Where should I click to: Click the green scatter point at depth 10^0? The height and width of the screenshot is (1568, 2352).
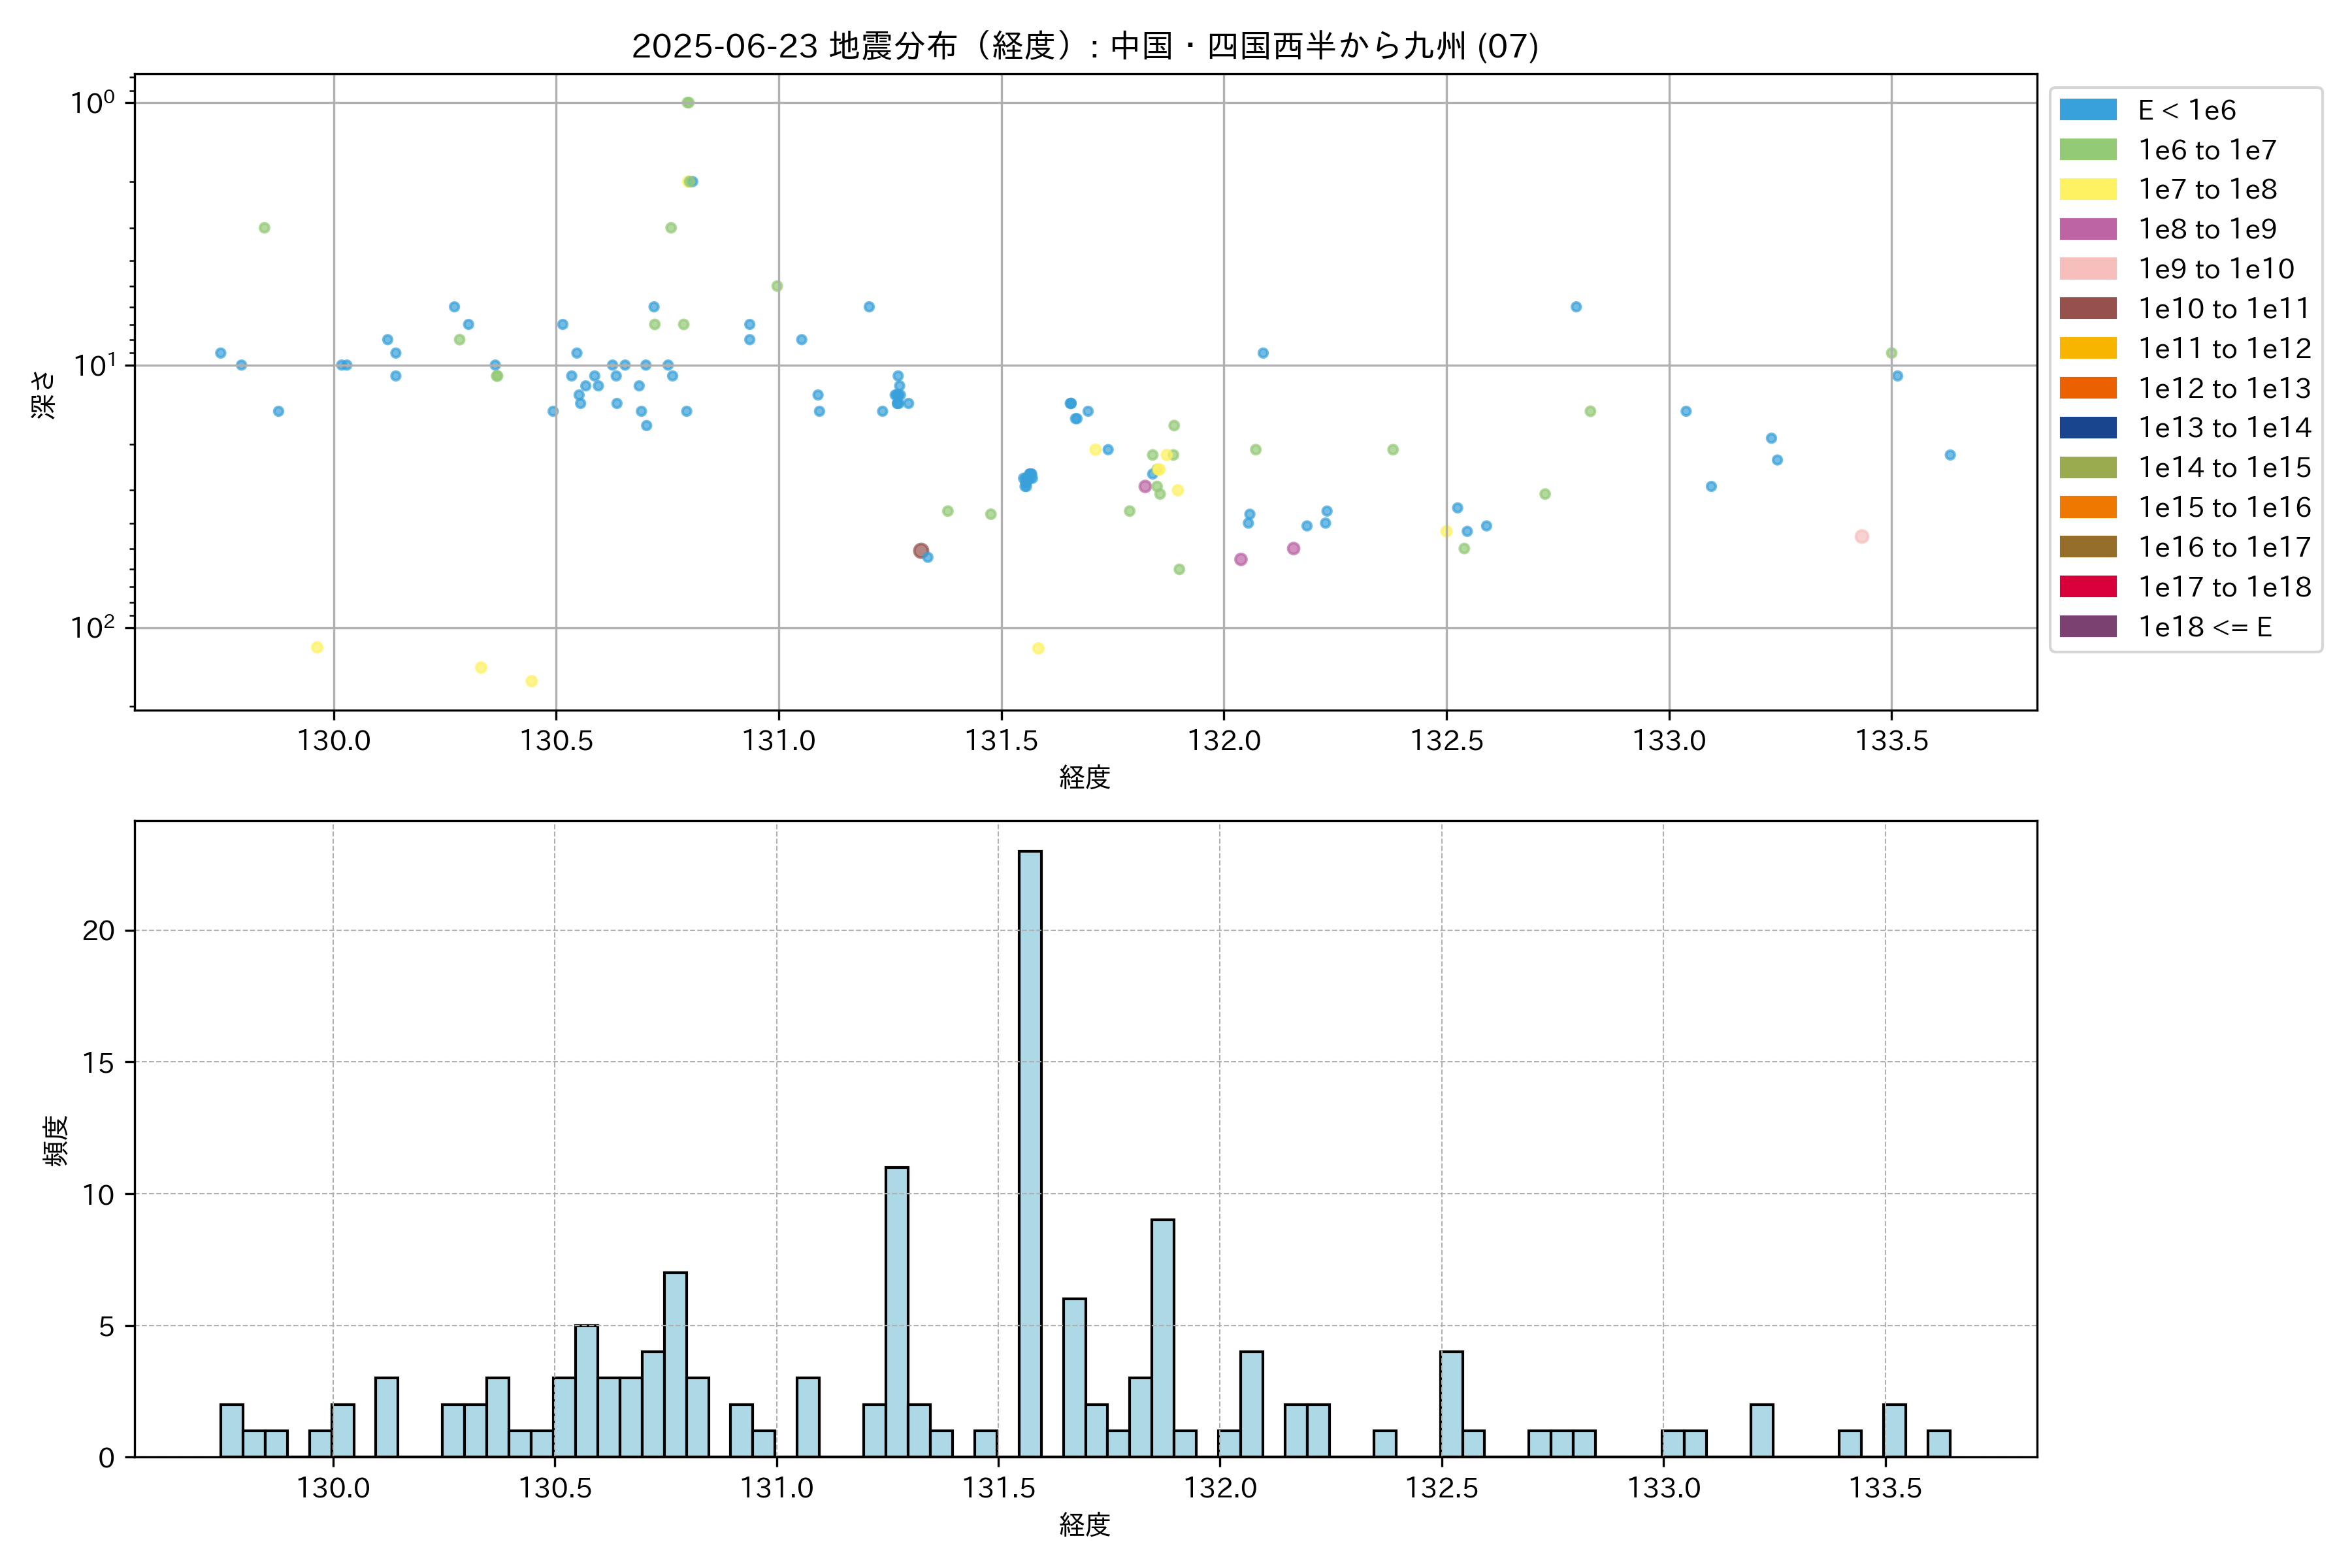(x=688, y=102)
